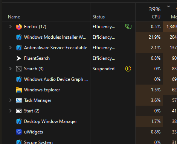Expand the Task Manager process entry
The image size is (177, 144).
point(10,100)
